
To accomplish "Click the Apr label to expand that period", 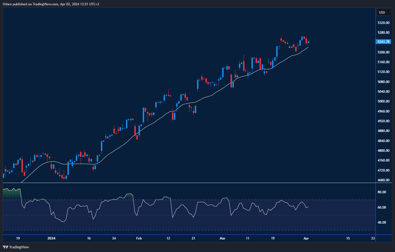I will [306, 238].
